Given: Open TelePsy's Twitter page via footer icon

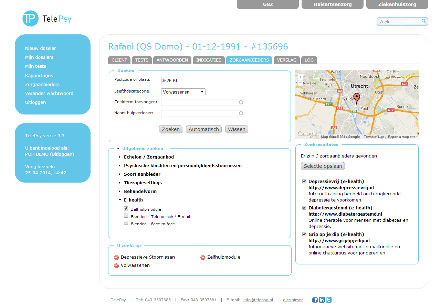Looking at the screenshot, I should click(329, 299).
